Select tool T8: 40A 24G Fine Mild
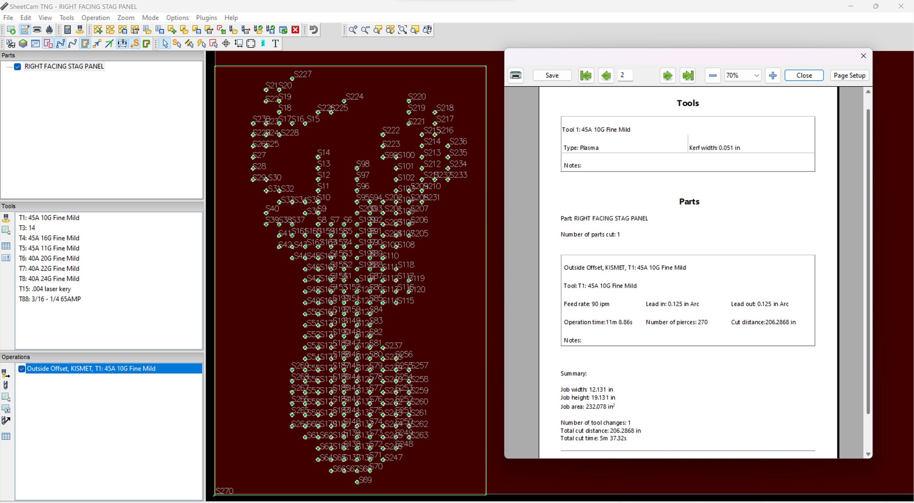This screenshot has height=503, width=914. click(49, 279)
